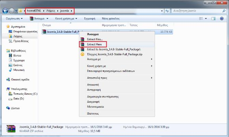Expand the arrow after joomla in path
This screenshot has height=137, width=229.
(71, 11)
